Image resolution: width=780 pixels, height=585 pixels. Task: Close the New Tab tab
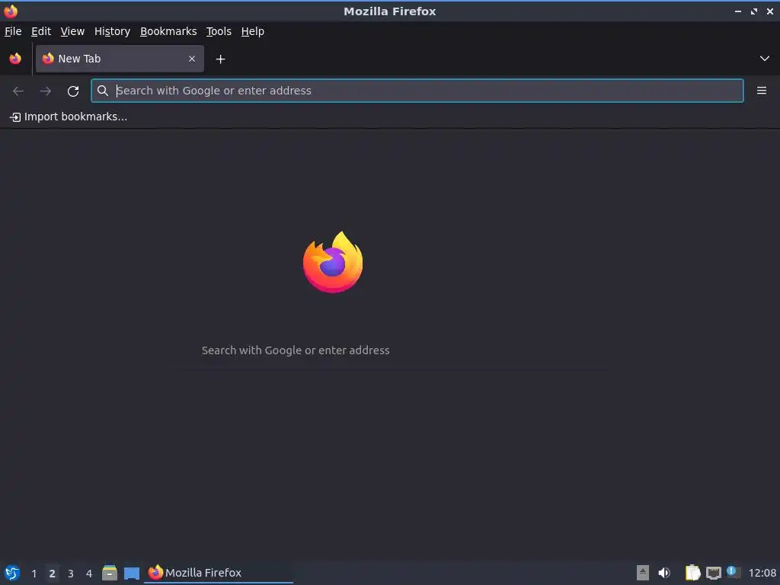coord(191,59)
